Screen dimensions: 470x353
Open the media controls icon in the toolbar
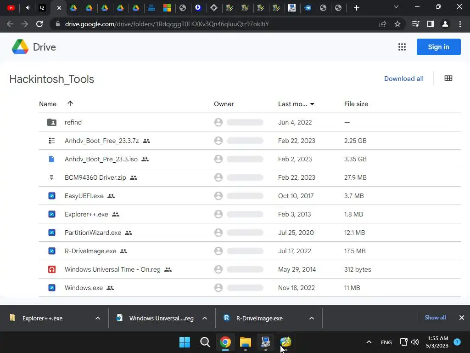[x=415, y=24]
